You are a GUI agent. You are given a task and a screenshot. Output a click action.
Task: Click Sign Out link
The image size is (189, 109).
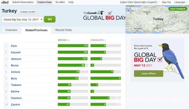[x=166, y=2]
